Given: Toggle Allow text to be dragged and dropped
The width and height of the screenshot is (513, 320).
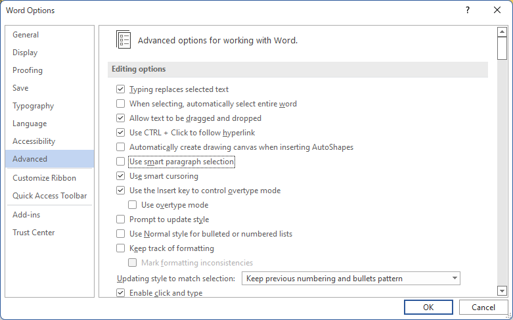Looking at the screenshot, I should (120, 118).
